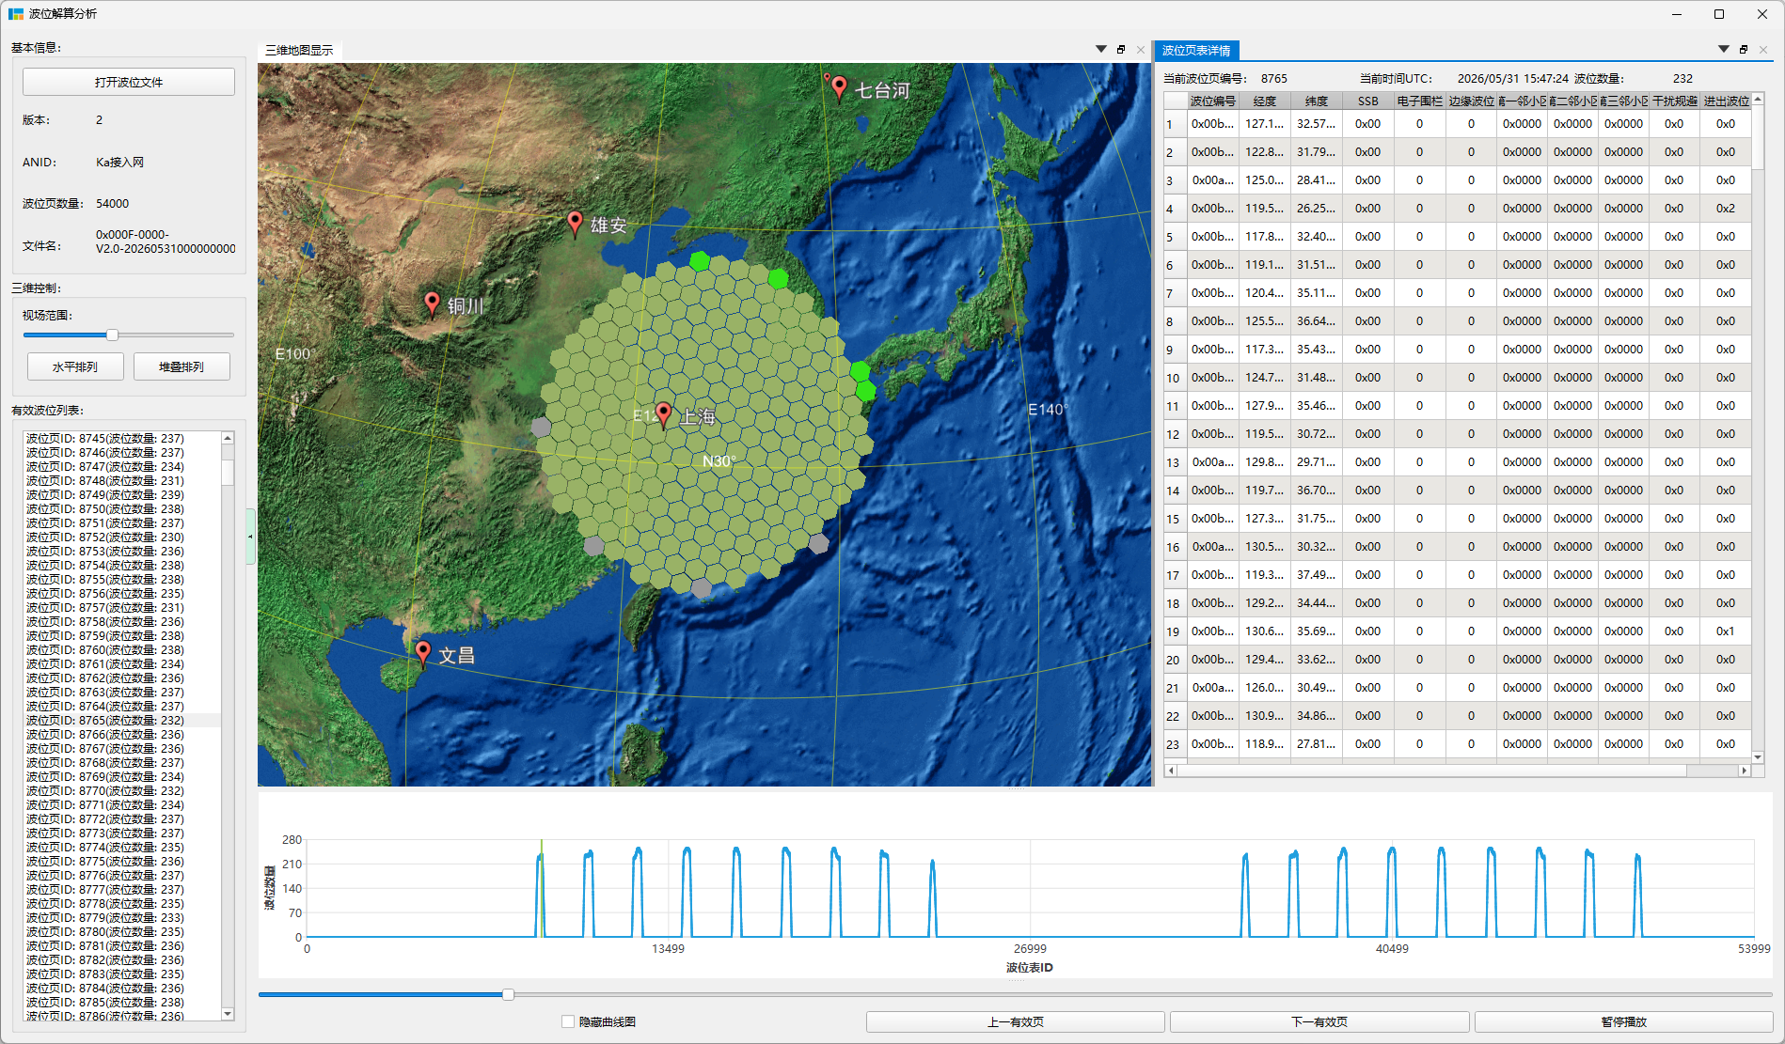Click the 雄安 location pin on map
Viewport: 1785px width, 1044px height.
click(x=576, y=224)
